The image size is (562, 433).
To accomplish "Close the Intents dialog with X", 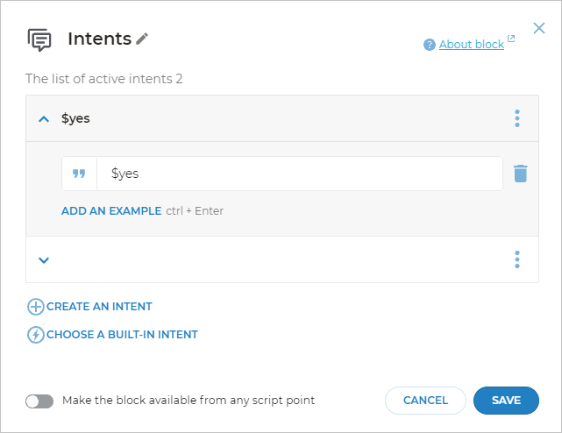I will point(539,28).
